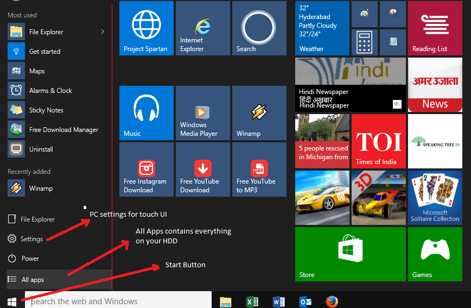The width and height of the screenshot is (471, 308).
Task: Open the Music tile
Action: [x=147, y=113]
